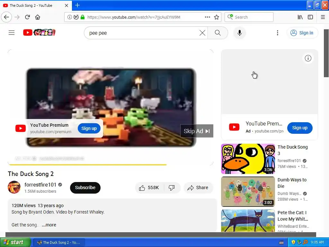
Task: Open page actions three-dot menu in address bar
Action: coord(207,17)
